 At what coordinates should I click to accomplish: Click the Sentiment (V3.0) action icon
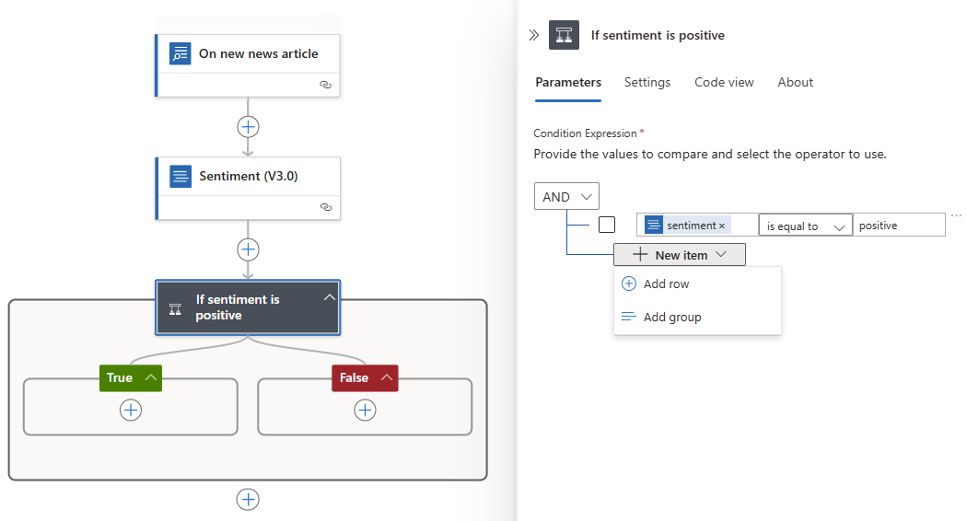click(x=181, y=177)
